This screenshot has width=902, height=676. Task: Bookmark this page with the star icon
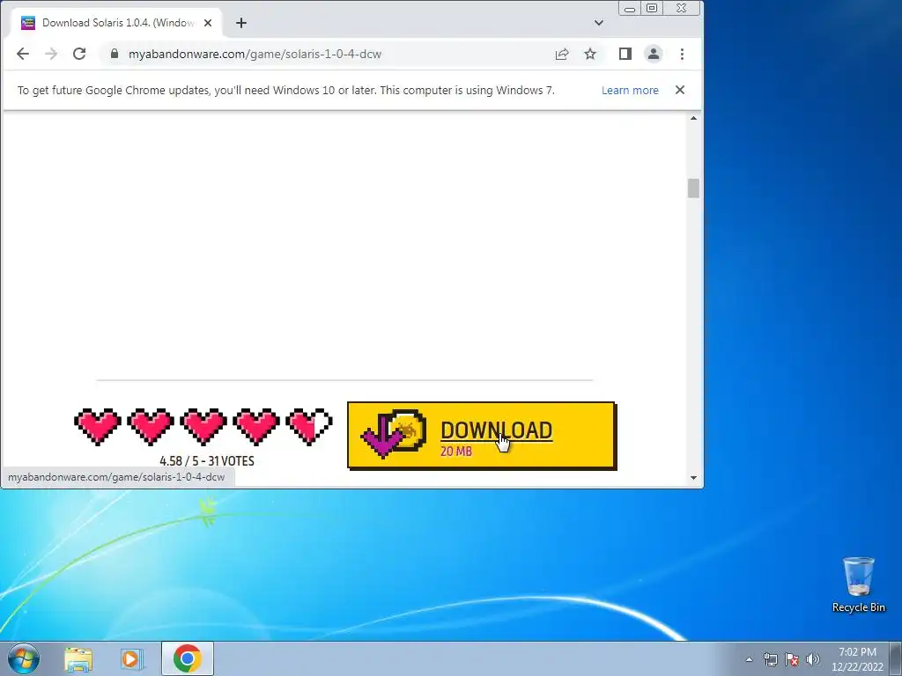590,54
